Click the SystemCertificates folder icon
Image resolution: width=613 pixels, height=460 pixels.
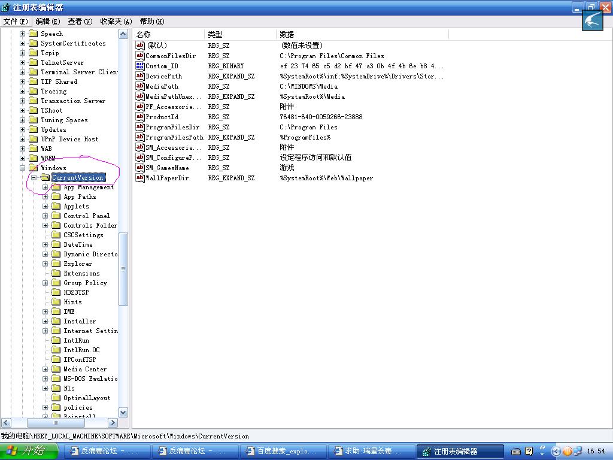tap(34, 43)
